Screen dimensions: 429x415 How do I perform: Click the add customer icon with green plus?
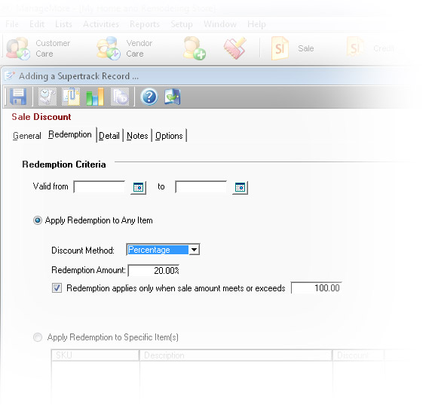pos(195,48)
